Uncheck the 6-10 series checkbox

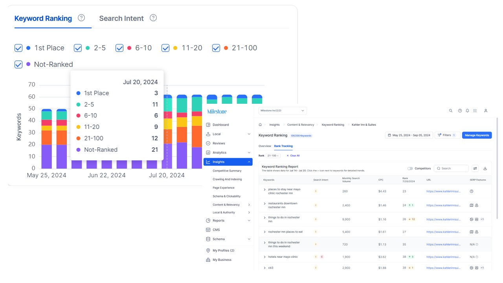[x=119, y=48]
